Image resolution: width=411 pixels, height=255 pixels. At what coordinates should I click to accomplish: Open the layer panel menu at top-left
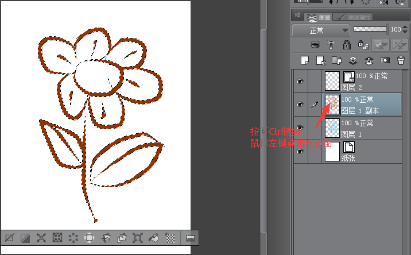point(297,16)
